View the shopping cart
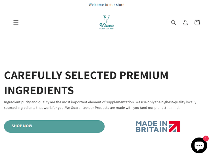The image size is (213, 159). tap(197, 23)
